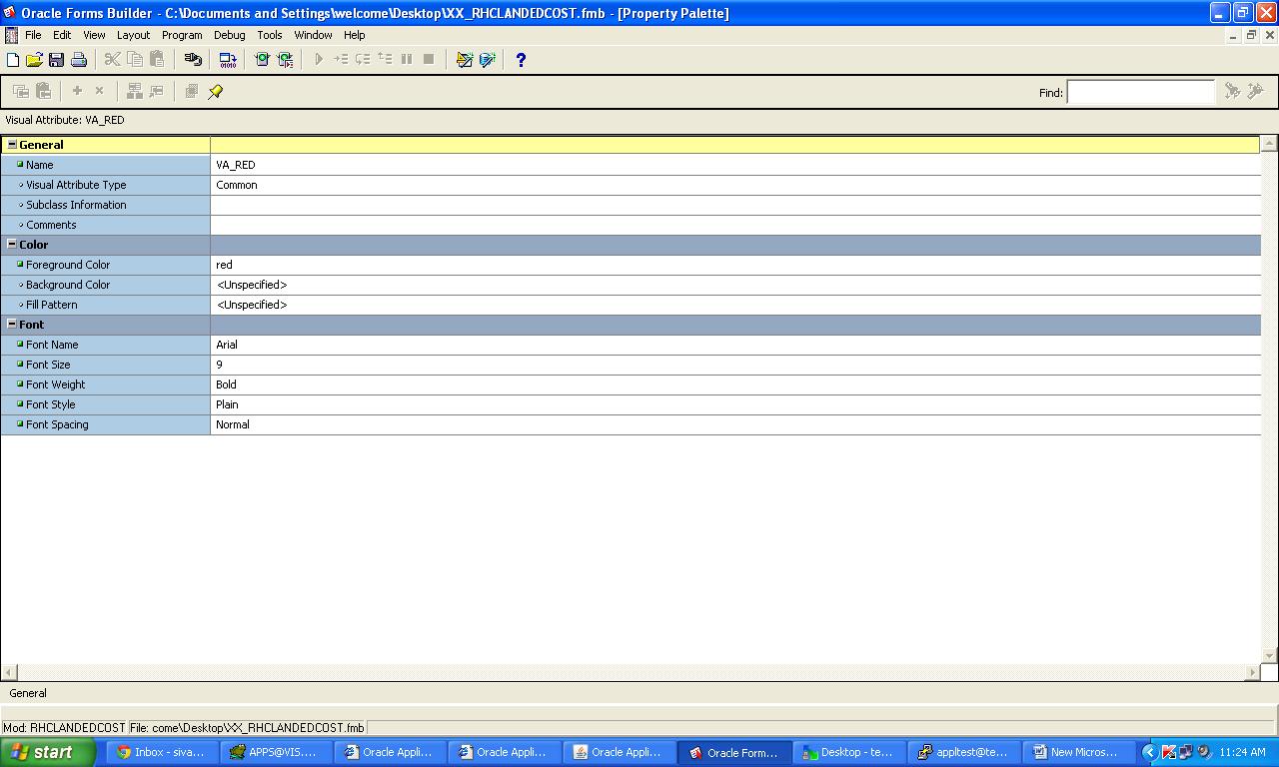Select the Comments property row
The width and height of the screenshot is (1279, 767).
tap(631, 225)
